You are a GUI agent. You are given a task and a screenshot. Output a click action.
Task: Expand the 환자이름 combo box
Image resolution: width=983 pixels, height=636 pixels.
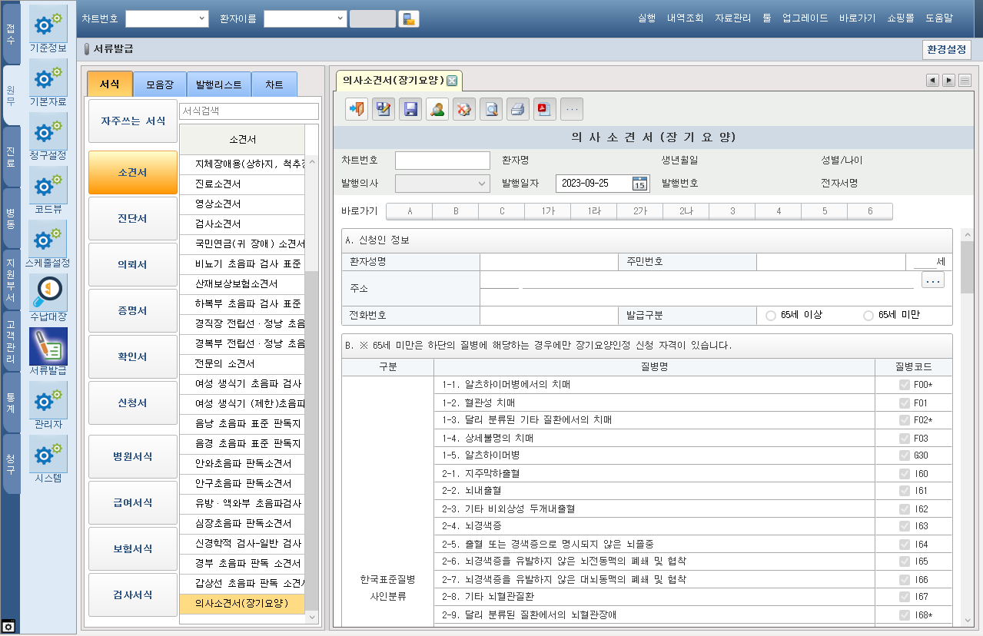[340, 18]
